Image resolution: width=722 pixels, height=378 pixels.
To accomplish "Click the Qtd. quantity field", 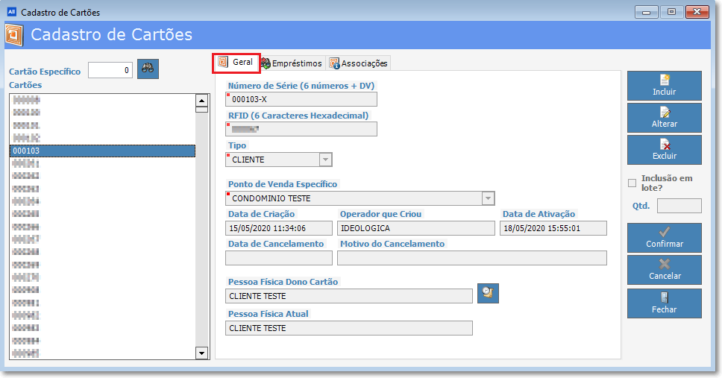I will pyautogui.click(x=679, y=206).
